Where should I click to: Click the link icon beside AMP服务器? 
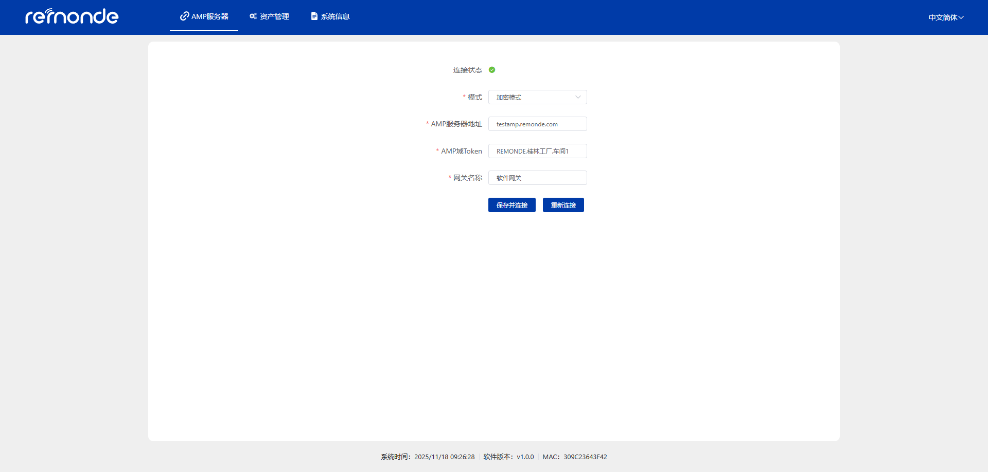(x=184, y=16)
